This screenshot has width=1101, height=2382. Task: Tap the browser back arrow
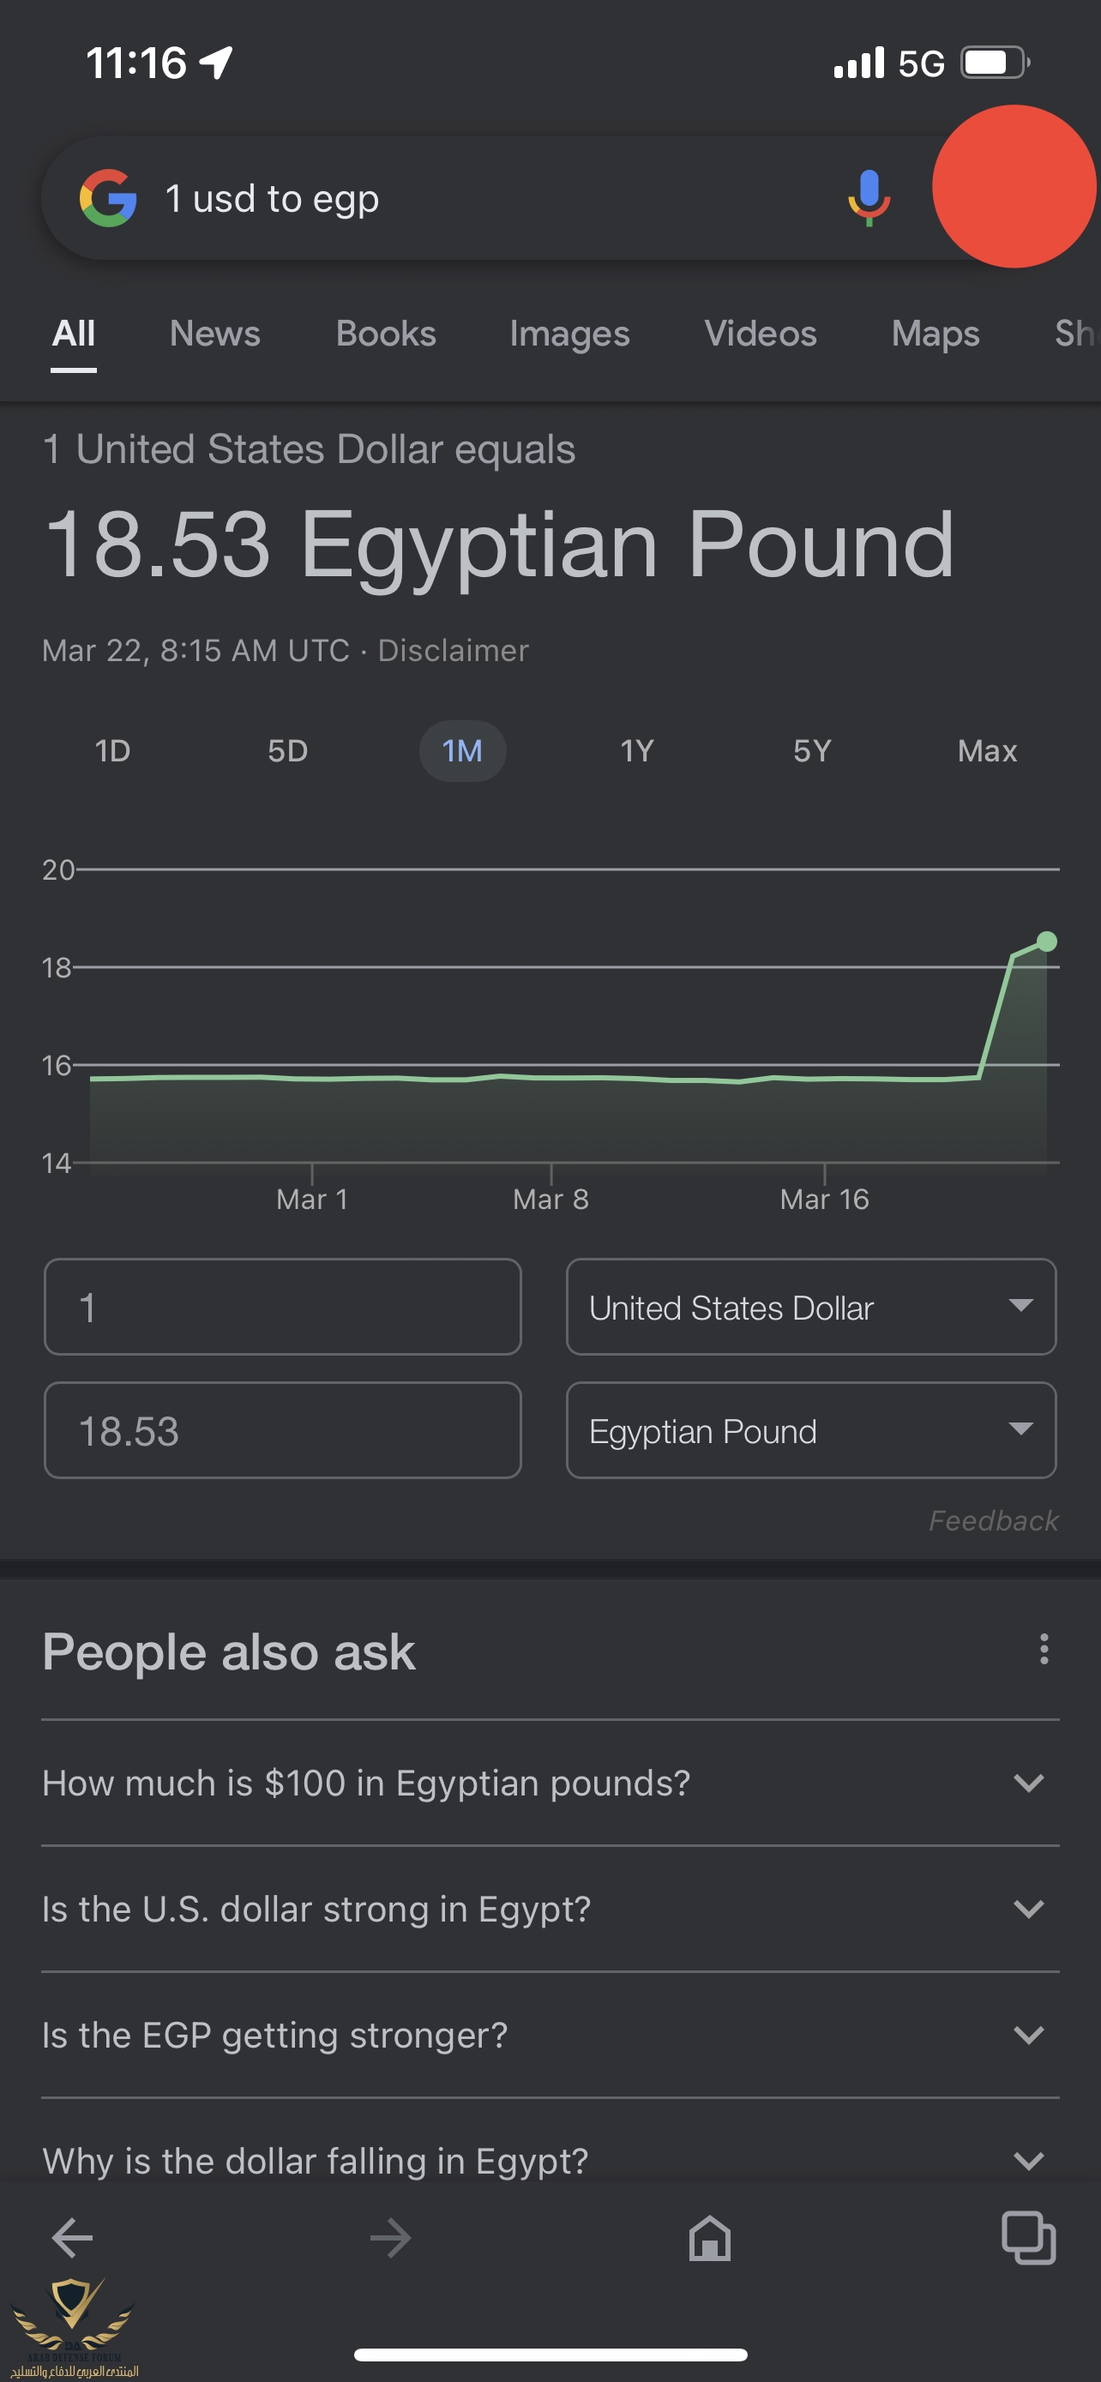72,2238
